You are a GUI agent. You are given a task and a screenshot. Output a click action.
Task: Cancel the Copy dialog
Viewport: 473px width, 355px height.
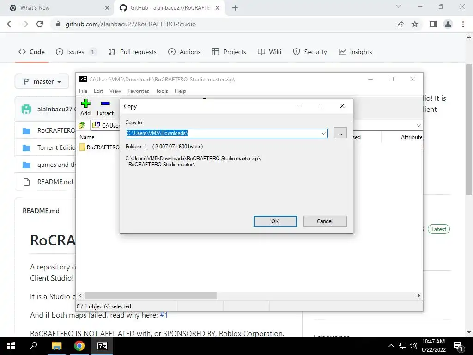(325, 221)
